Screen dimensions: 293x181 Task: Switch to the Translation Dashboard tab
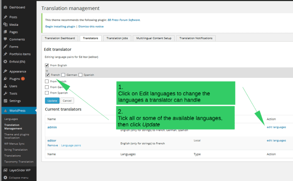coord(60,38)
